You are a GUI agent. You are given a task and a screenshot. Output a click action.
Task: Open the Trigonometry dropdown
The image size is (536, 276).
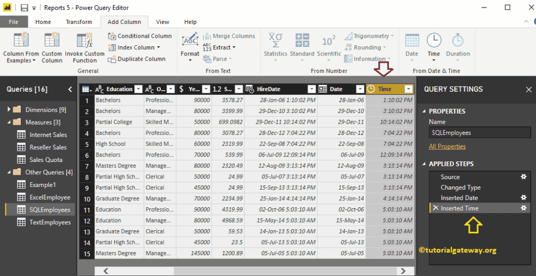coord(392,36)
